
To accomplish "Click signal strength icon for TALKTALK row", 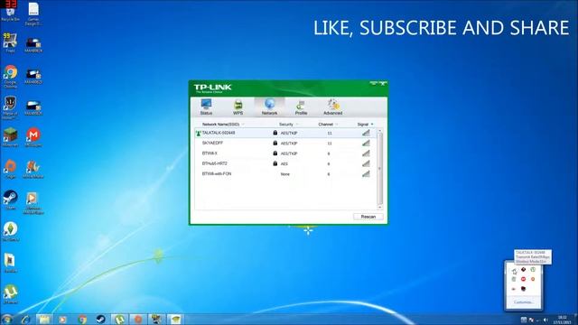I will (x=366, y=133).
